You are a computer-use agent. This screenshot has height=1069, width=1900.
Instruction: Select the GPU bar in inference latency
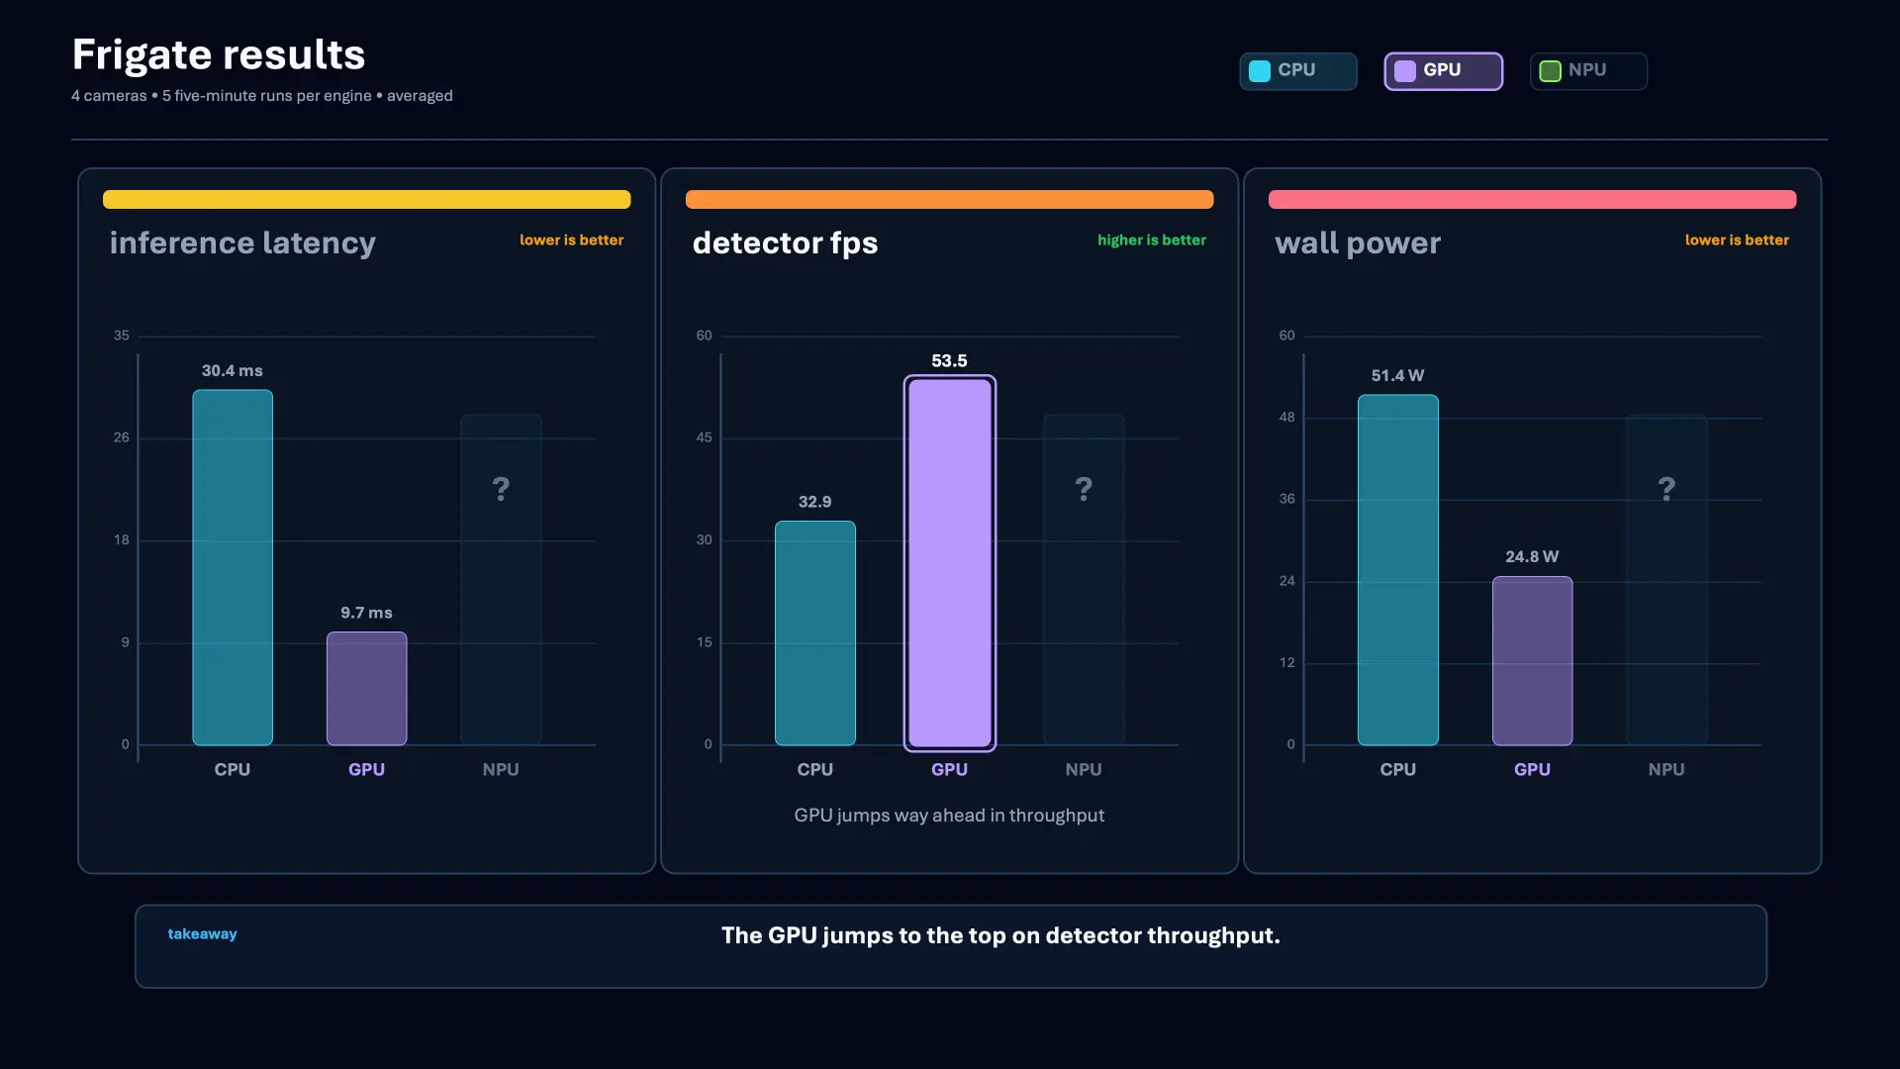click(366, 688)
